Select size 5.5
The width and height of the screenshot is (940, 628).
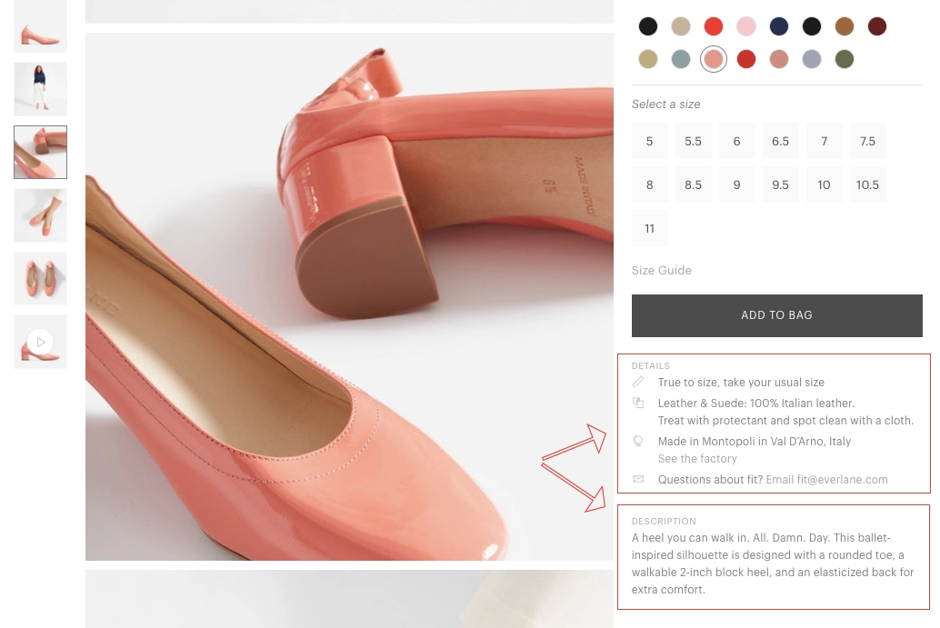click(x=693, y=141)
